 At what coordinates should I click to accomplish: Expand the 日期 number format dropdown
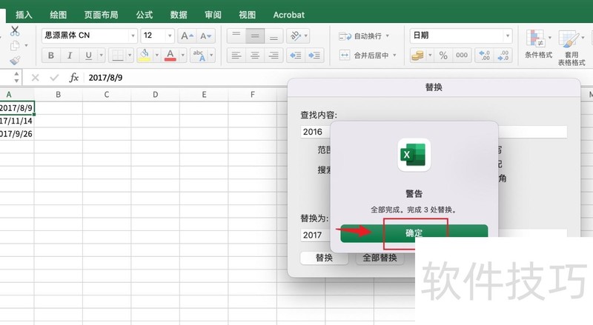pyautogui.click(x=508, y=36)
